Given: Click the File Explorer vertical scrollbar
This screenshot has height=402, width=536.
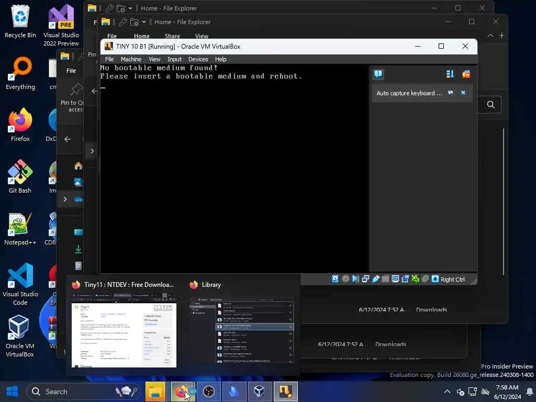Looking at the screenshot, I should (x=503, y=202).
